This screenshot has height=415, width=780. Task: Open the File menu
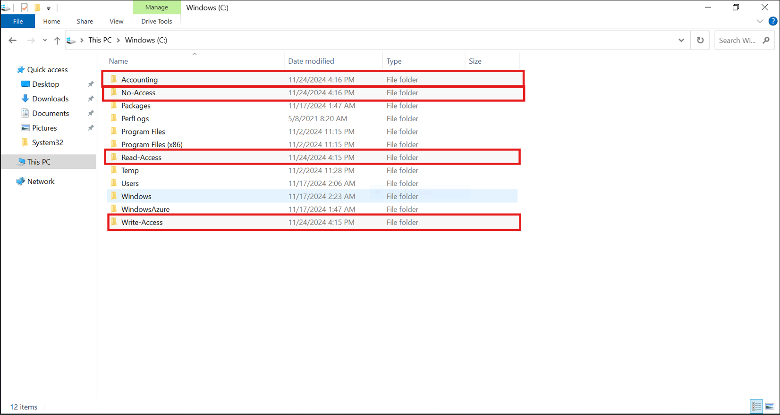[x=18, y=21]
